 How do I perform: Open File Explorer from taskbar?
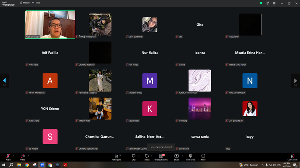(19, 165)
